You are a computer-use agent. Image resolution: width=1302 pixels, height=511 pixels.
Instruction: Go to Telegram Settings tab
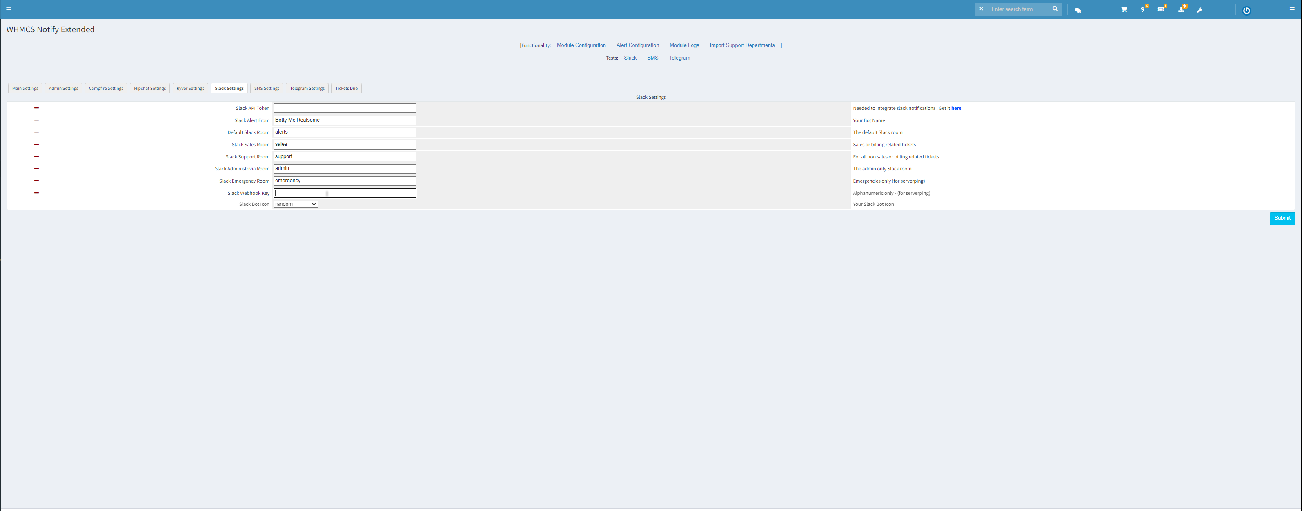click(x=307, y=89)
